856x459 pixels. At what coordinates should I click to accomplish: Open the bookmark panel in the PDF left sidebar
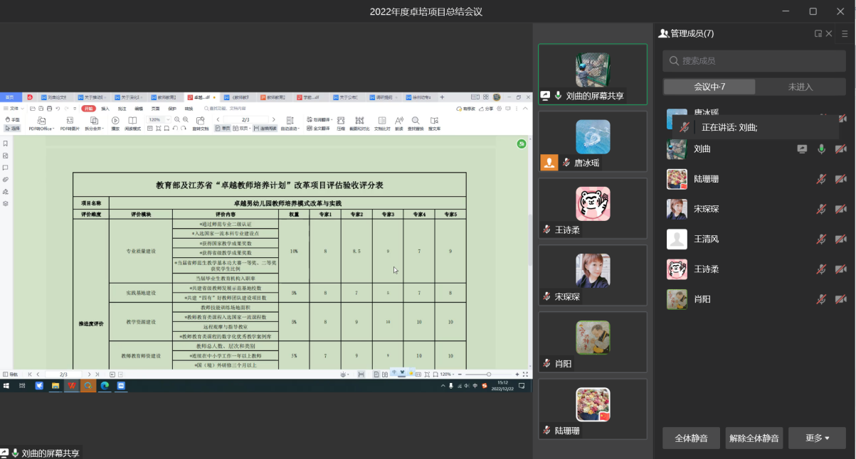(x=6, y=144)
